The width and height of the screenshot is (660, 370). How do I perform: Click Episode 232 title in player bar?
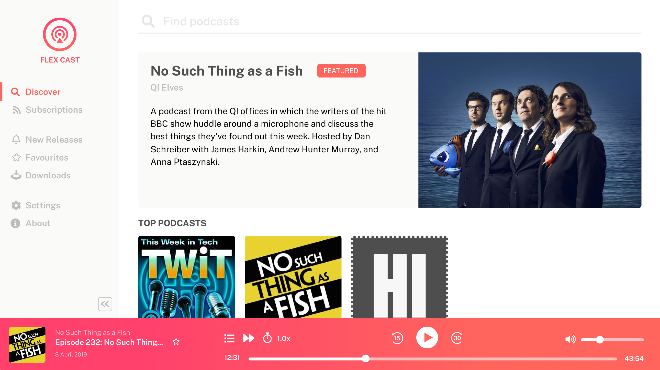(109, 342)
